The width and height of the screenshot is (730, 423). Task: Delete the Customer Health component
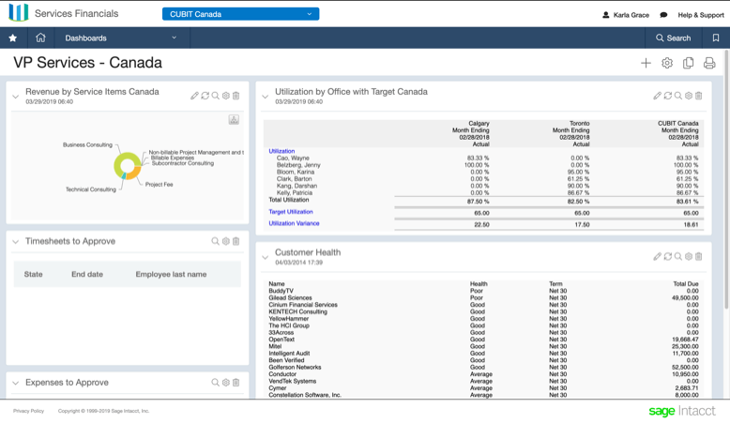point(699,256)
